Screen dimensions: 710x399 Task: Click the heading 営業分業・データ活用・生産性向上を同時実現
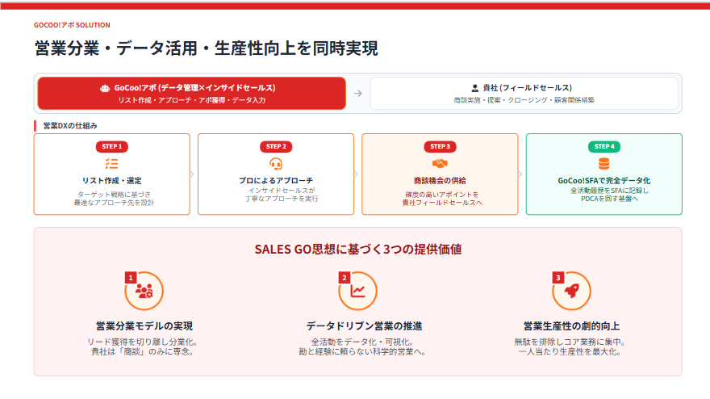[206, 48]
